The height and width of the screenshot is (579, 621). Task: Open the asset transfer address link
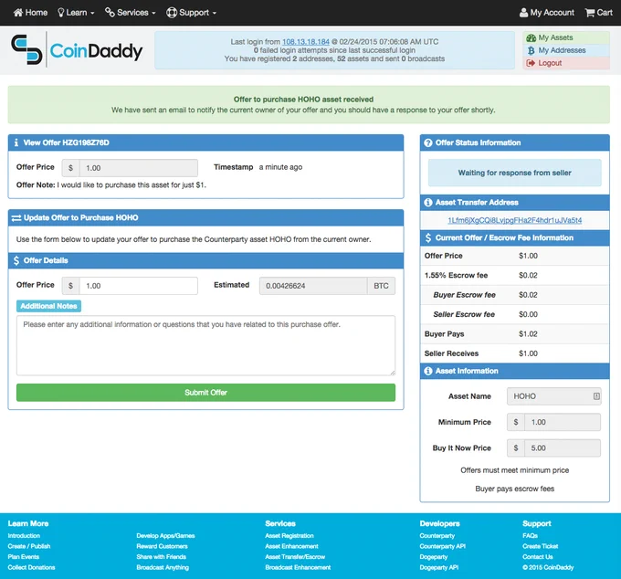(x=515, y=220)
